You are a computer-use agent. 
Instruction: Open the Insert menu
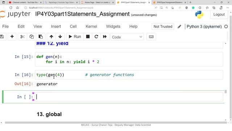(56, 27)
